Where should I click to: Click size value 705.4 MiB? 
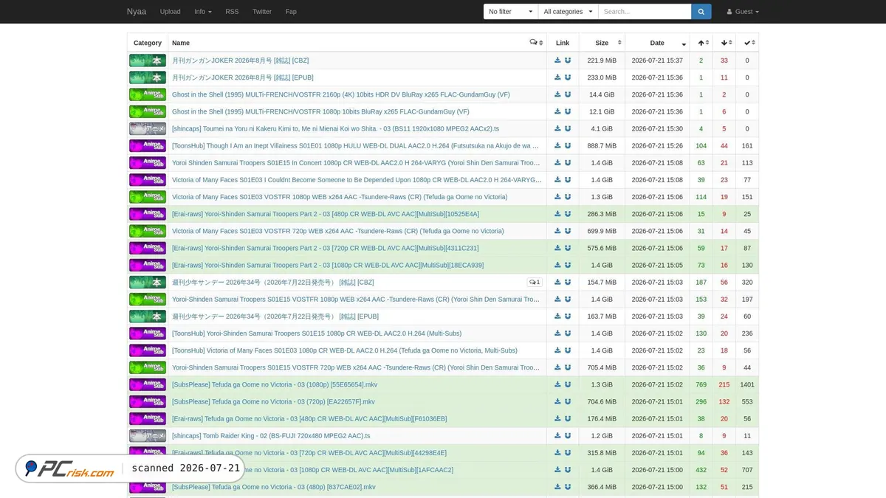pyautogui.click(x=602, y=367)
